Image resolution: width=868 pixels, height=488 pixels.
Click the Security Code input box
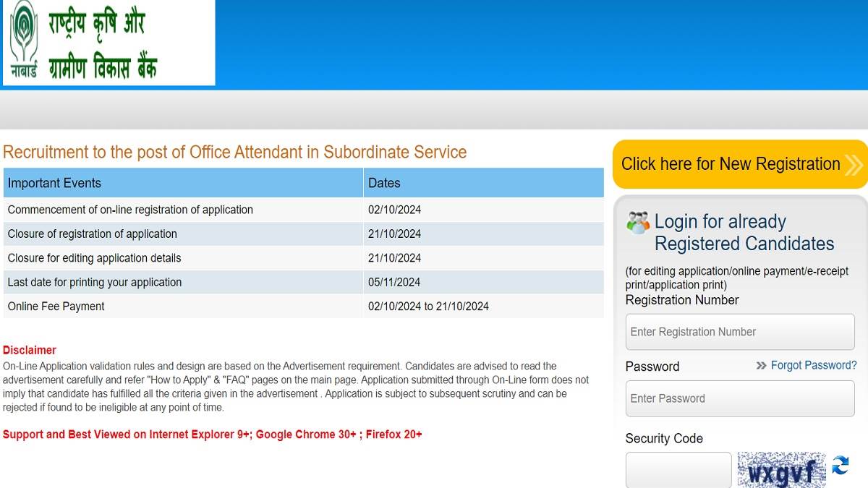[x=678, y=470]
